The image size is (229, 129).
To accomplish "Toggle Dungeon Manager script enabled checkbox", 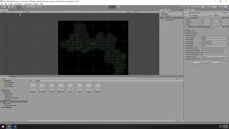I will click(x=189, y=27).
